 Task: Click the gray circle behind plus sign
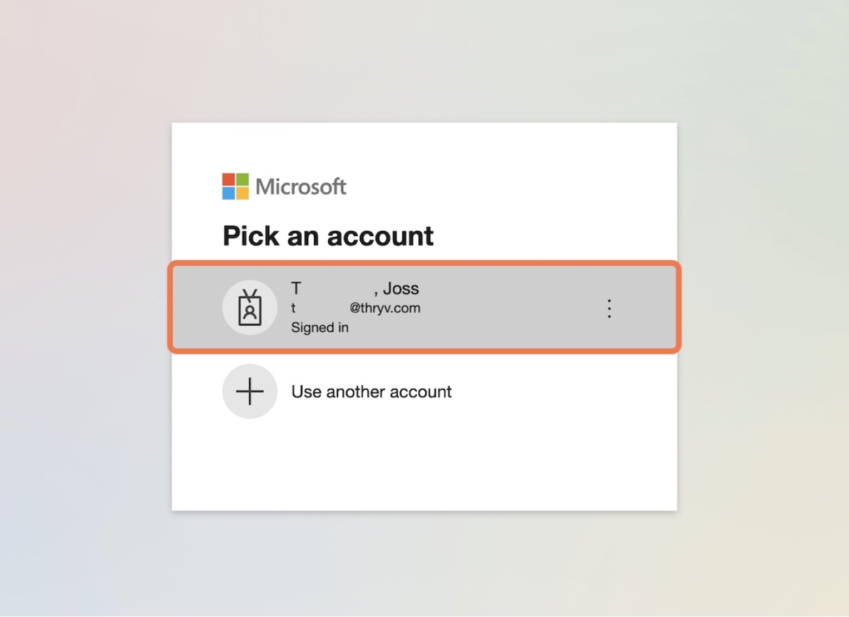[x=250, y=391]
